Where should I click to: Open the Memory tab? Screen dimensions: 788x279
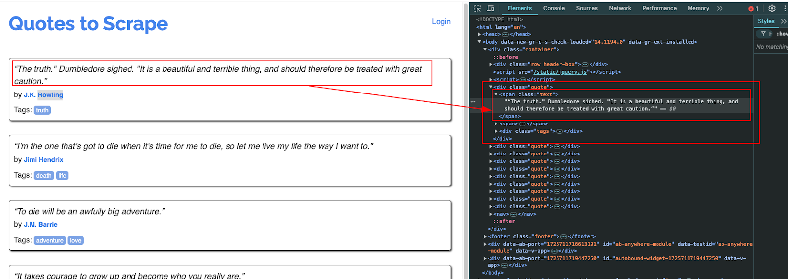click(x=698, y=8)
